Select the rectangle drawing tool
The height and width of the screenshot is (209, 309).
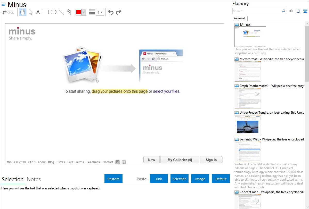pos(46,12)
